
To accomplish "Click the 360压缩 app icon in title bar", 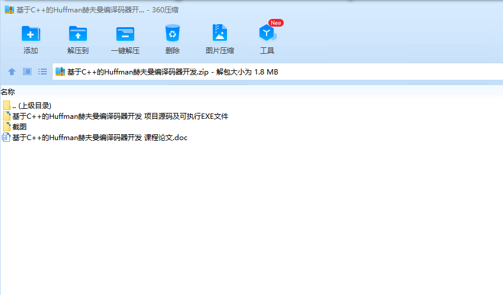I will tap(9, 10).
